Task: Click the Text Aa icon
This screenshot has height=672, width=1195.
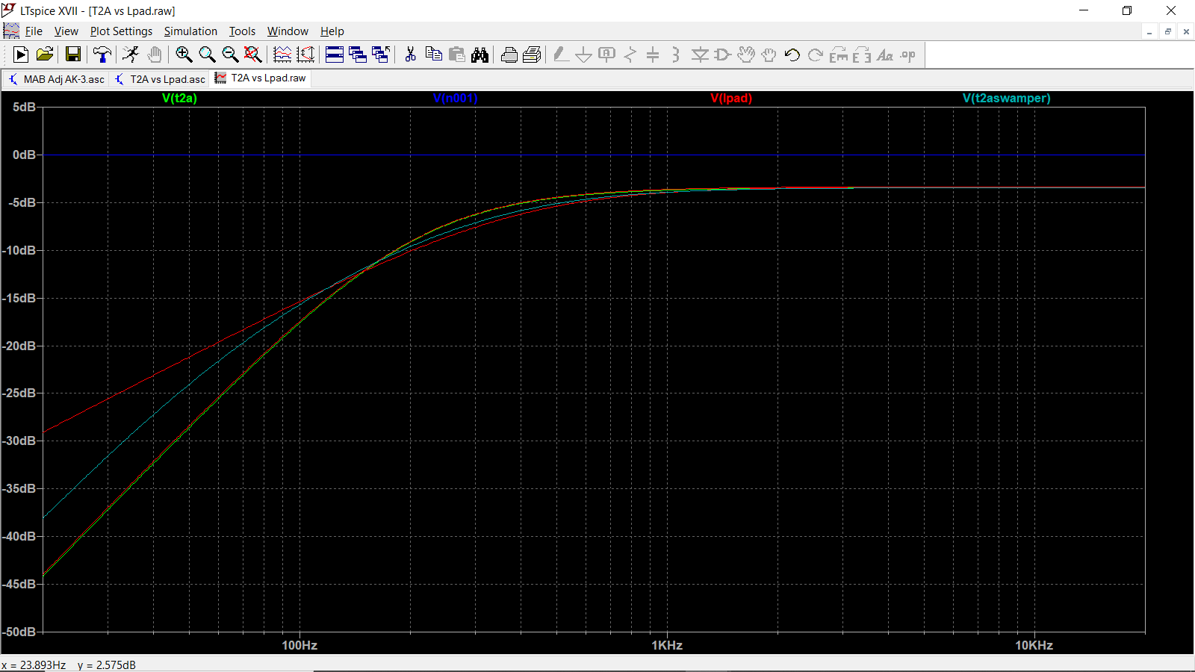Action: 885,55
